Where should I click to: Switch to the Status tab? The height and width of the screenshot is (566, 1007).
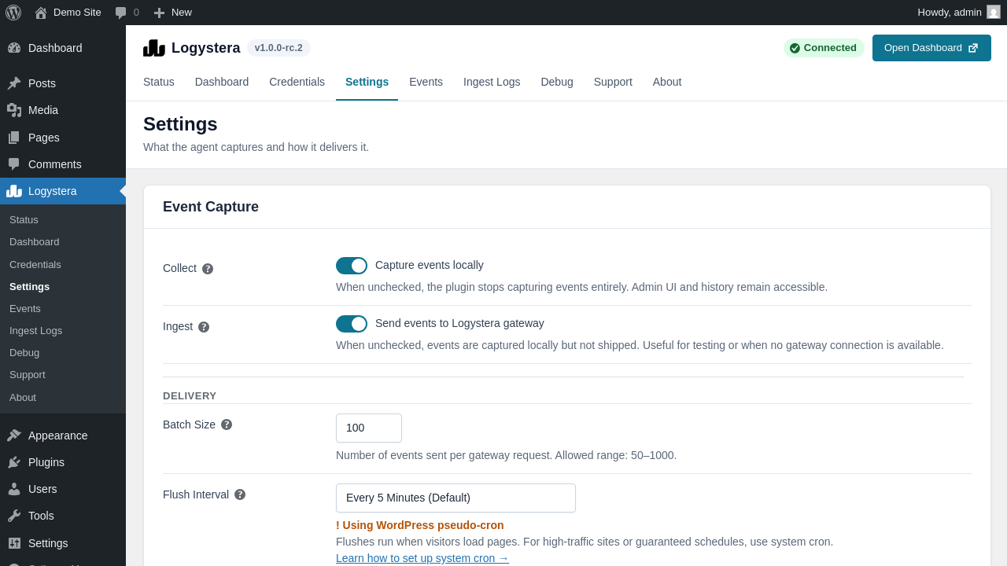click(159, 82)
